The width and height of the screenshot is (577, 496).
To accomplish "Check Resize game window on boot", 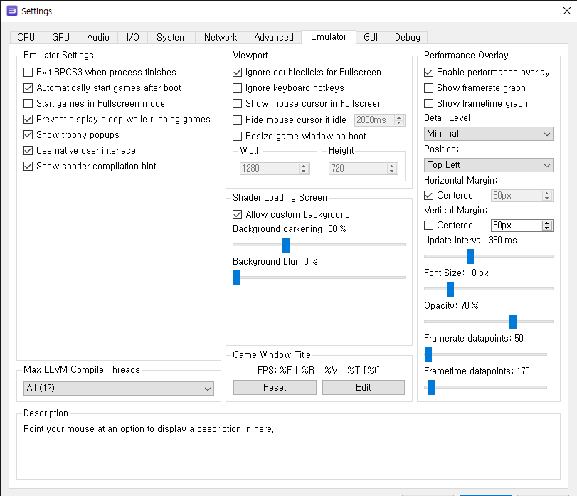I will click(x=300, y=137).
